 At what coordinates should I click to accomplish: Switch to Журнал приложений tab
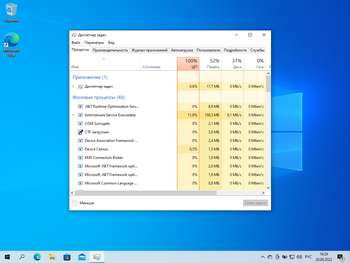tap(149, 50)
